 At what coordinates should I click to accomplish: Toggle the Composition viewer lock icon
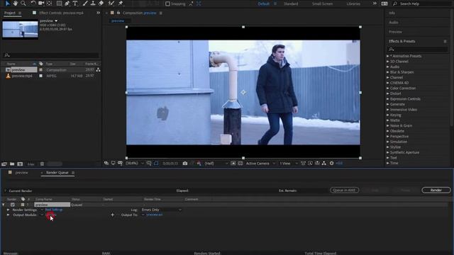pyautogui.click(x=118, y=13)
